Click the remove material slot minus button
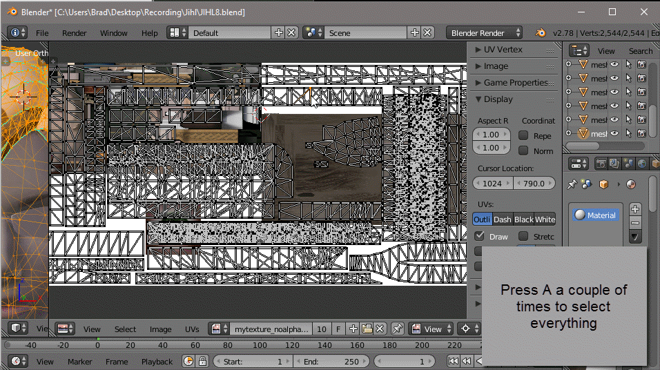The image size is (660, 370). coord(635,222)
